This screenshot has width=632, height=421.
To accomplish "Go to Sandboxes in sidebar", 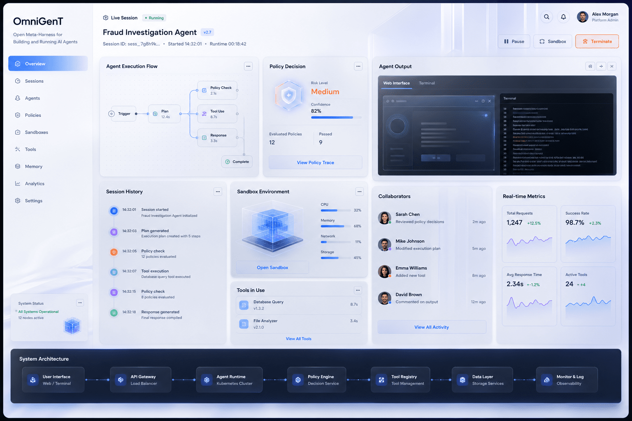I will [48, 132].
